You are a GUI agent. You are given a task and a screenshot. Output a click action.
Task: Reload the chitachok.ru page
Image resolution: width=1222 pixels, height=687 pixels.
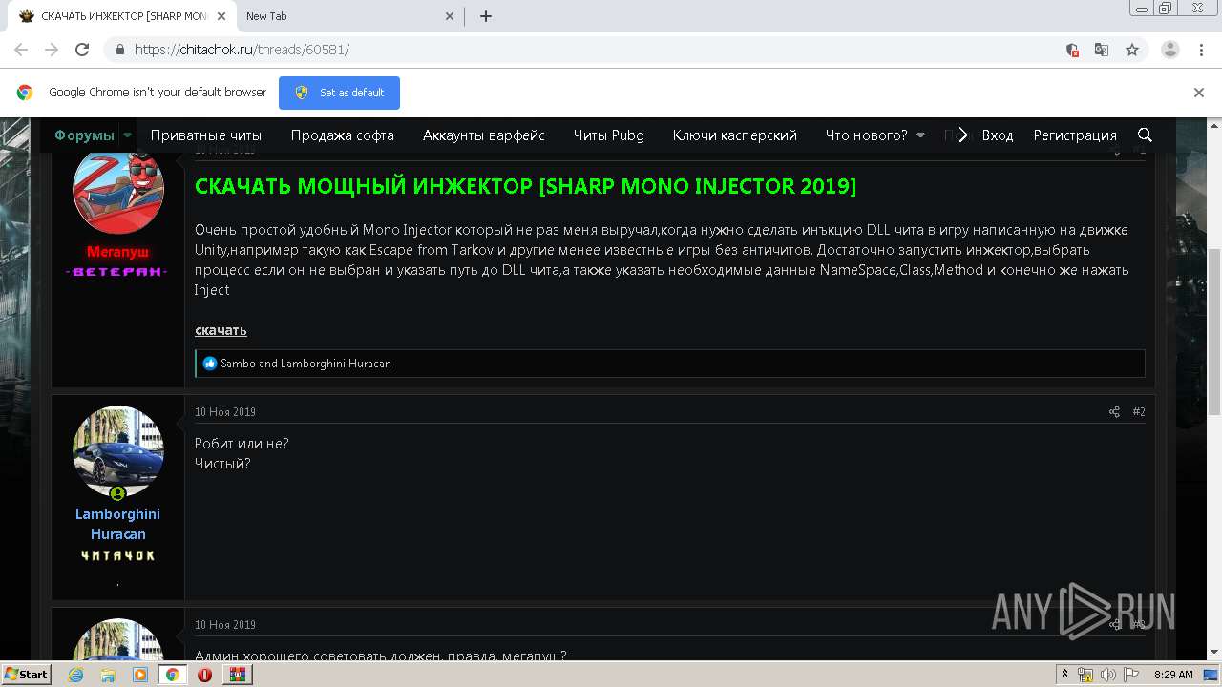point(82,50)
